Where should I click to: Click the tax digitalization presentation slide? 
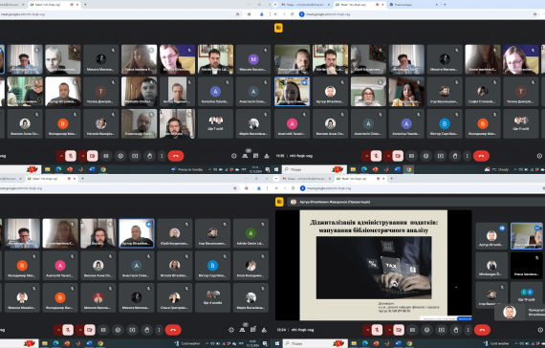(x=374, y=265)
